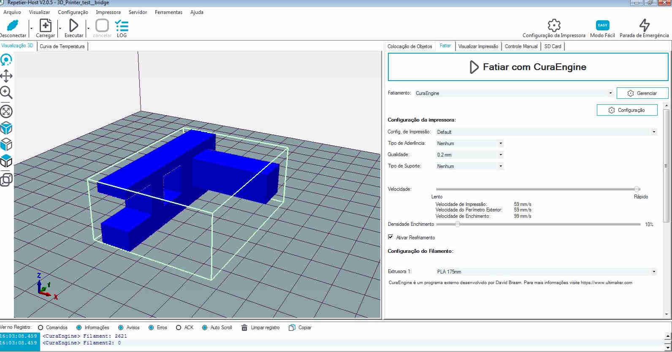Open the Arquivo menu
Image resolution: width=672 pixels, height=352 pixels.
click(x=12, y=12)
